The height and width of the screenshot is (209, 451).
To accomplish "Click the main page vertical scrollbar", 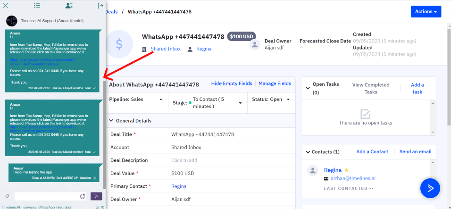I will click(x=449, y=78).
